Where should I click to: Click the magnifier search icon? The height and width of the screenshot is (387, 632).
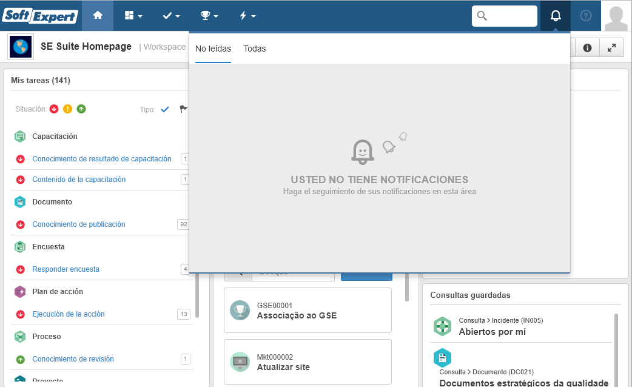pos(482,16)
